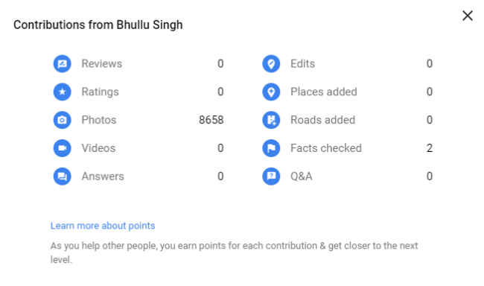The width and height of the screenshot is (484, 286).
Task: Select the Reviews label
Action: [101, 63]
